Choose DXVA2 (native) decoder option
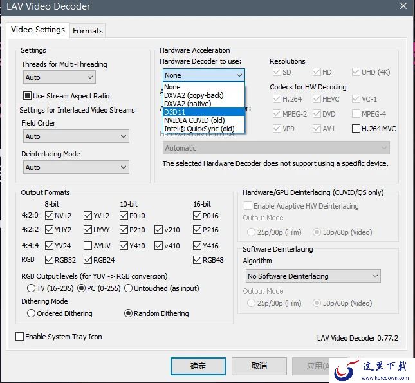Screen dimensions: 415x383 click(x=204, y=104)
